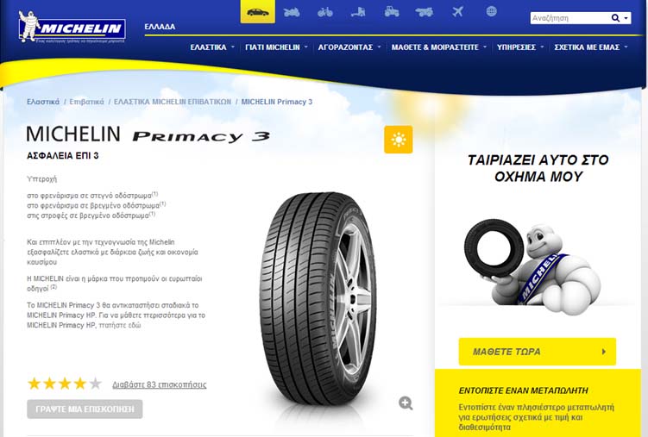Click the ΜΑΘΕΤΕ ΤΩΡΑ yellow button
648x437 pixels.
pos(538,352)
